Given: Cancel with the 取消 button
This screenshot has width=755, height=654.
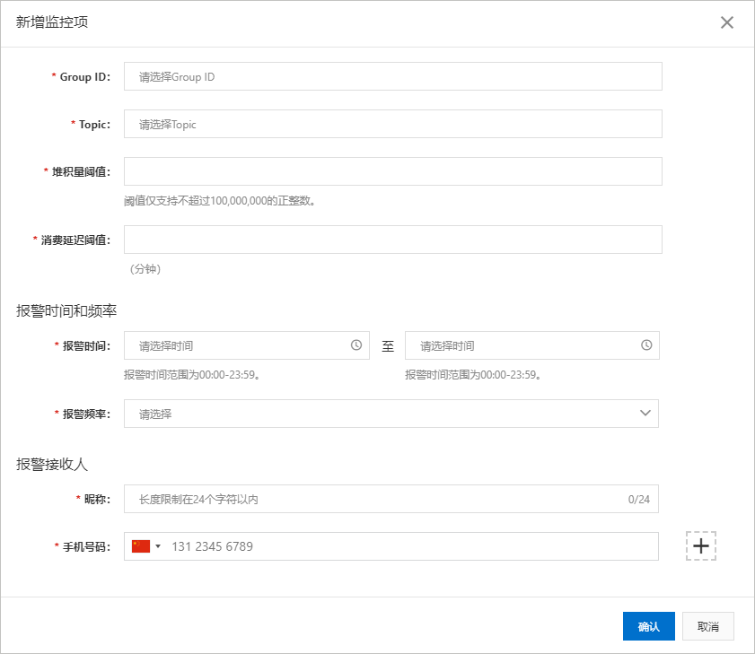Looking at the screenshot, I should 707,626.
